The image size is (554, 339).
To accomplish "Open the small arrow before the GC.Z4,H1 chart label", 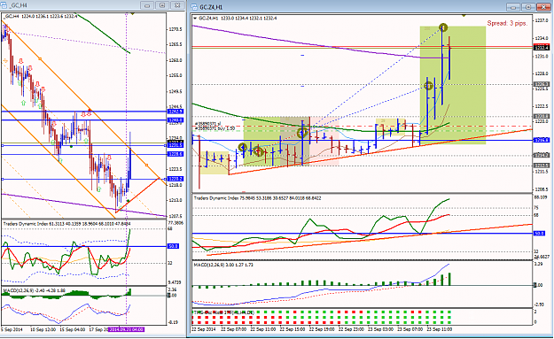I will point(195,18).
